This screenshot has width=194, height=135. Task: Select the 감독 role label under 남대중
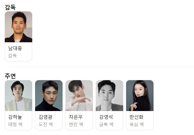13,56
